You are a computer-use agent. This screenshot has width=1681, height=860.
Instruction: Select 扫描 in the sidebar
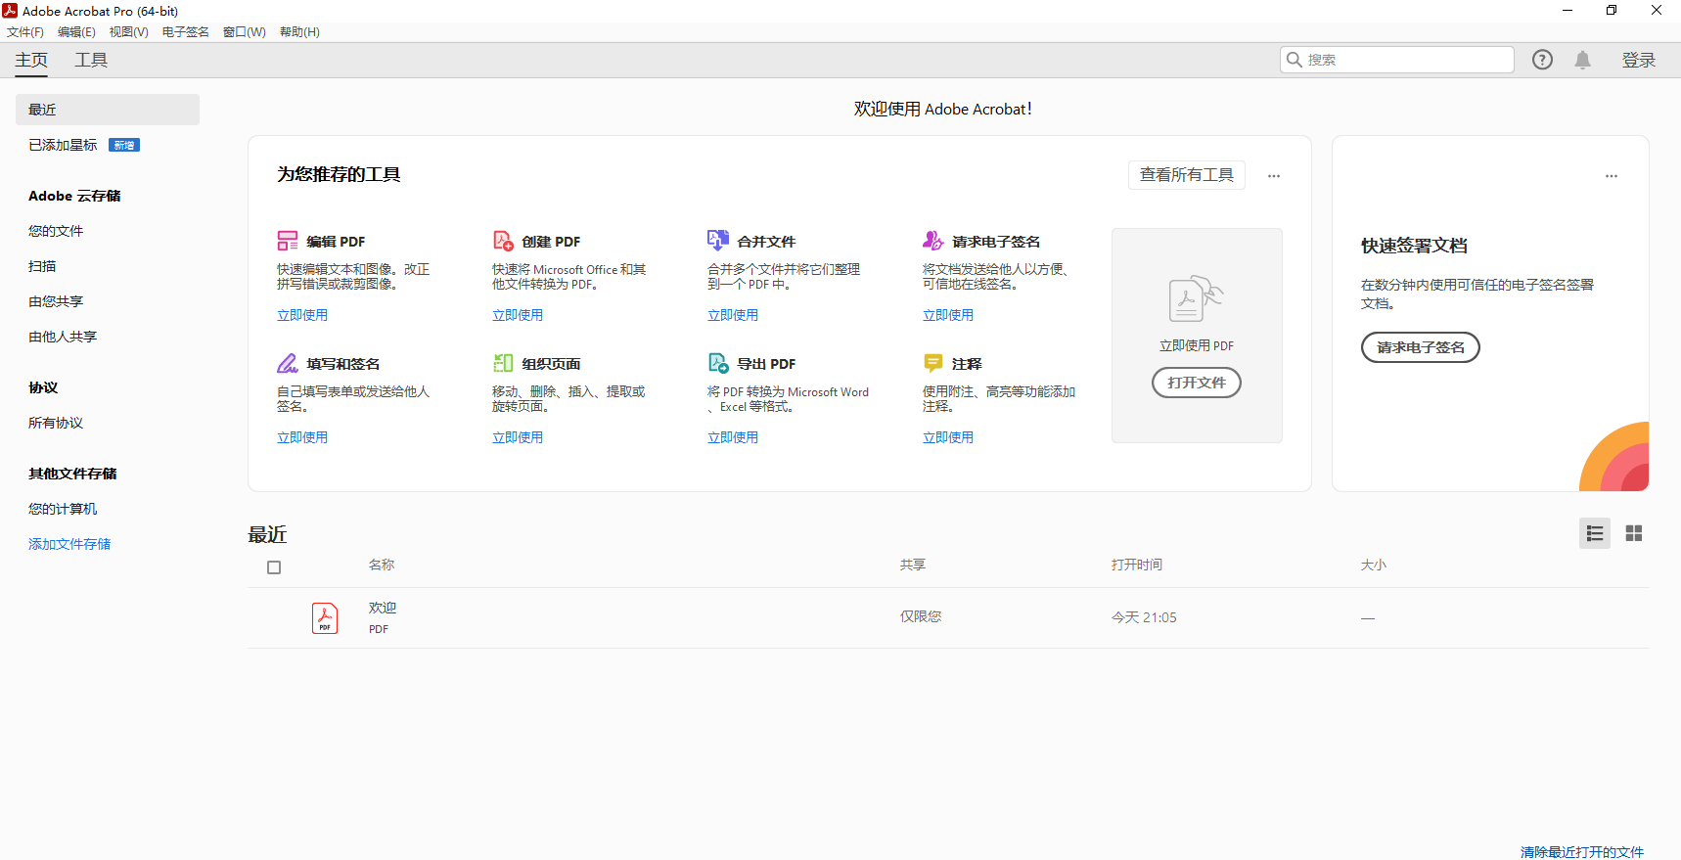(x=42, y=266)
